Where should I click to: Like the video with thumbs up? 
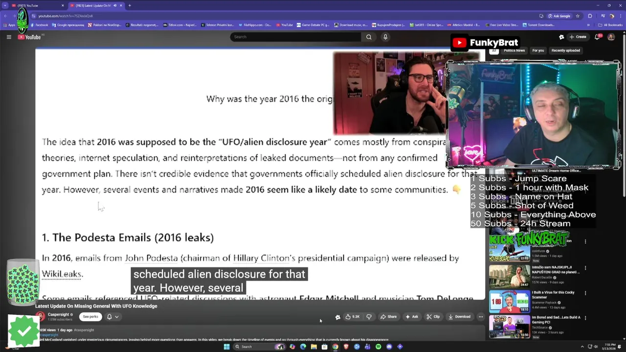point(353,317)
